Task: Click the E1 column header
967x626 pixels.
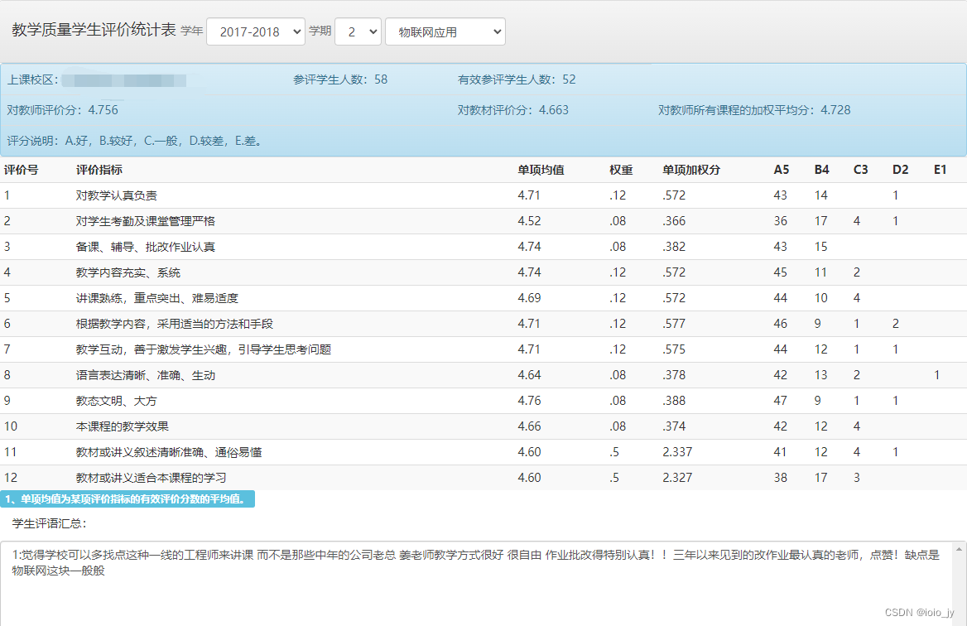Action: click(940, 170)
